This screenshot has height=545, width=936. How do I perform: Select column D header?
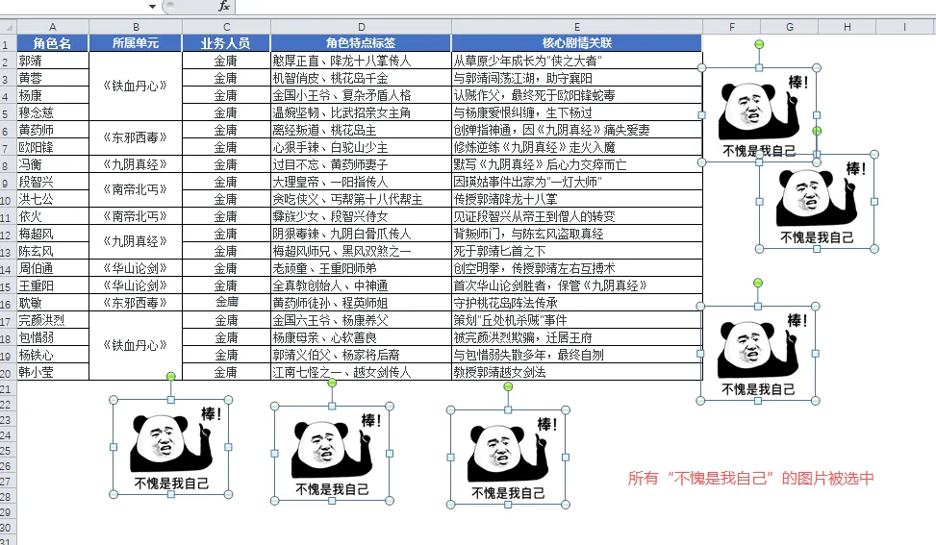(361, 27)
